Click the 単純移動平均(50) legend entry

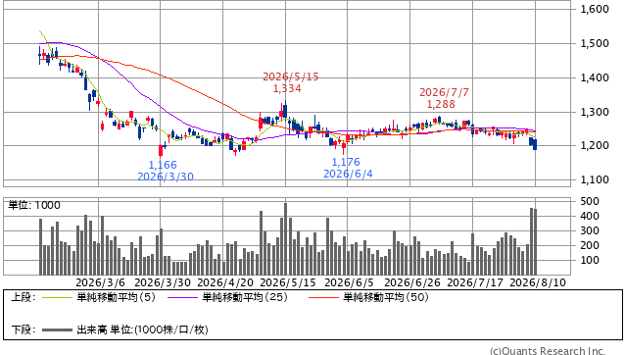(x=386, y=297)
